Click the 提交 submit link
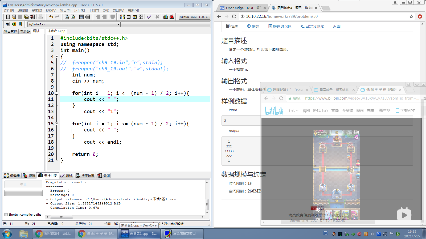 [253, 26]
